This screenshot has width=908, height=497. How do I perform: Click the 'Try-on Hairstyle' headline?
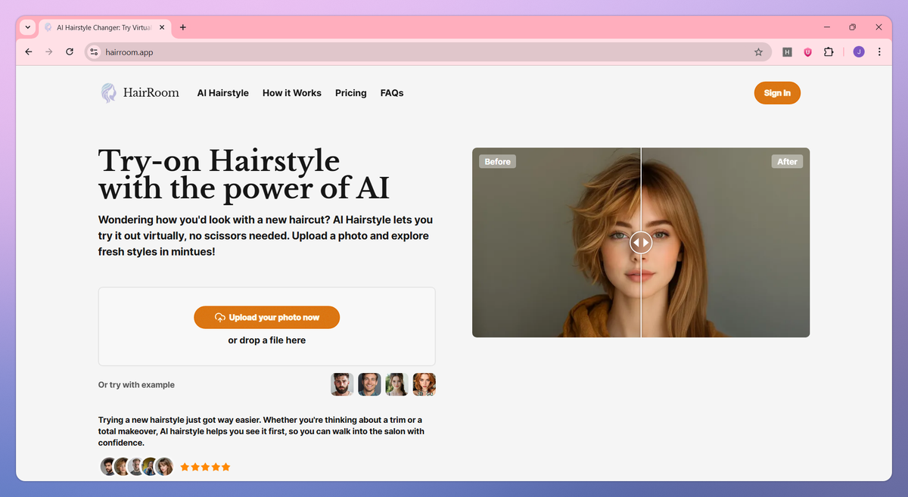pos(219,161)
